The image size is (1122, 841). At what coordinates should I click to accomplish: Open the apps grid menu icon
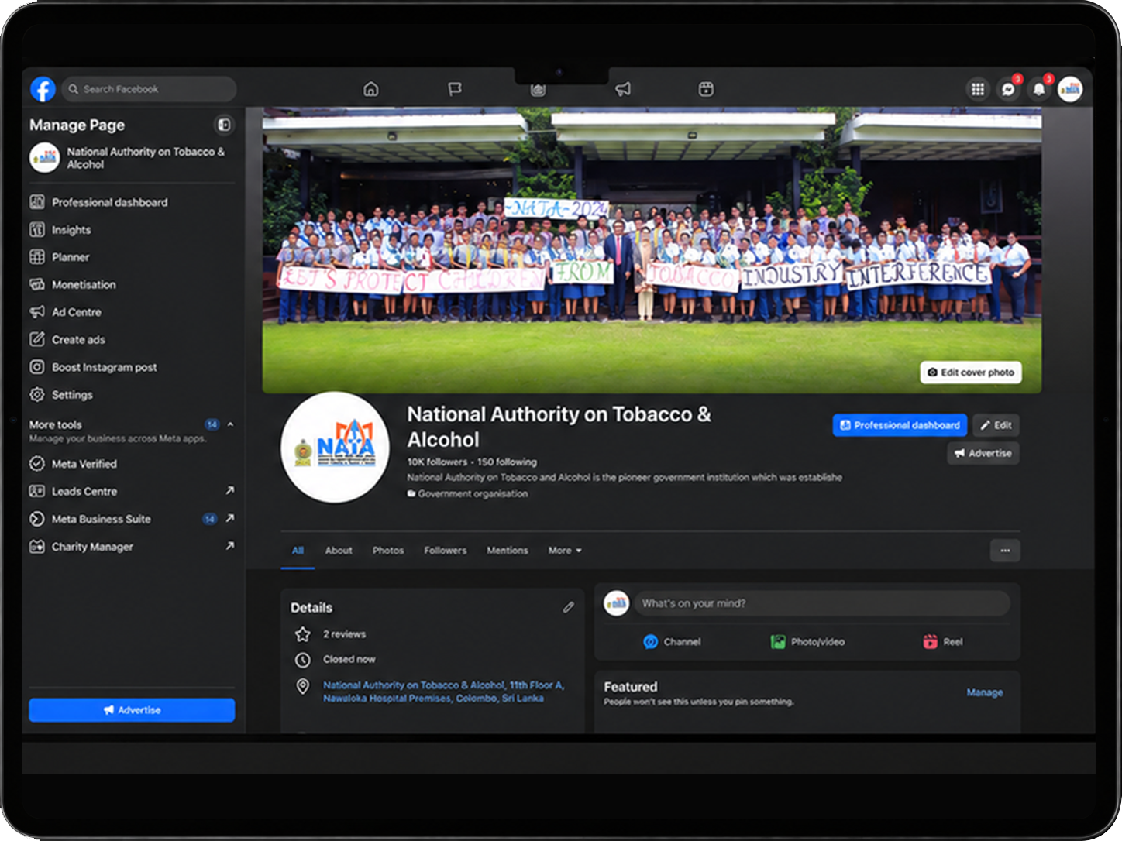(x=978, y=89)
